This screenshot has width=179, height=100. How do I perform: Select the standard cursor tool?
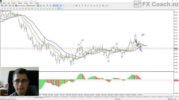(x=61, y=6)
